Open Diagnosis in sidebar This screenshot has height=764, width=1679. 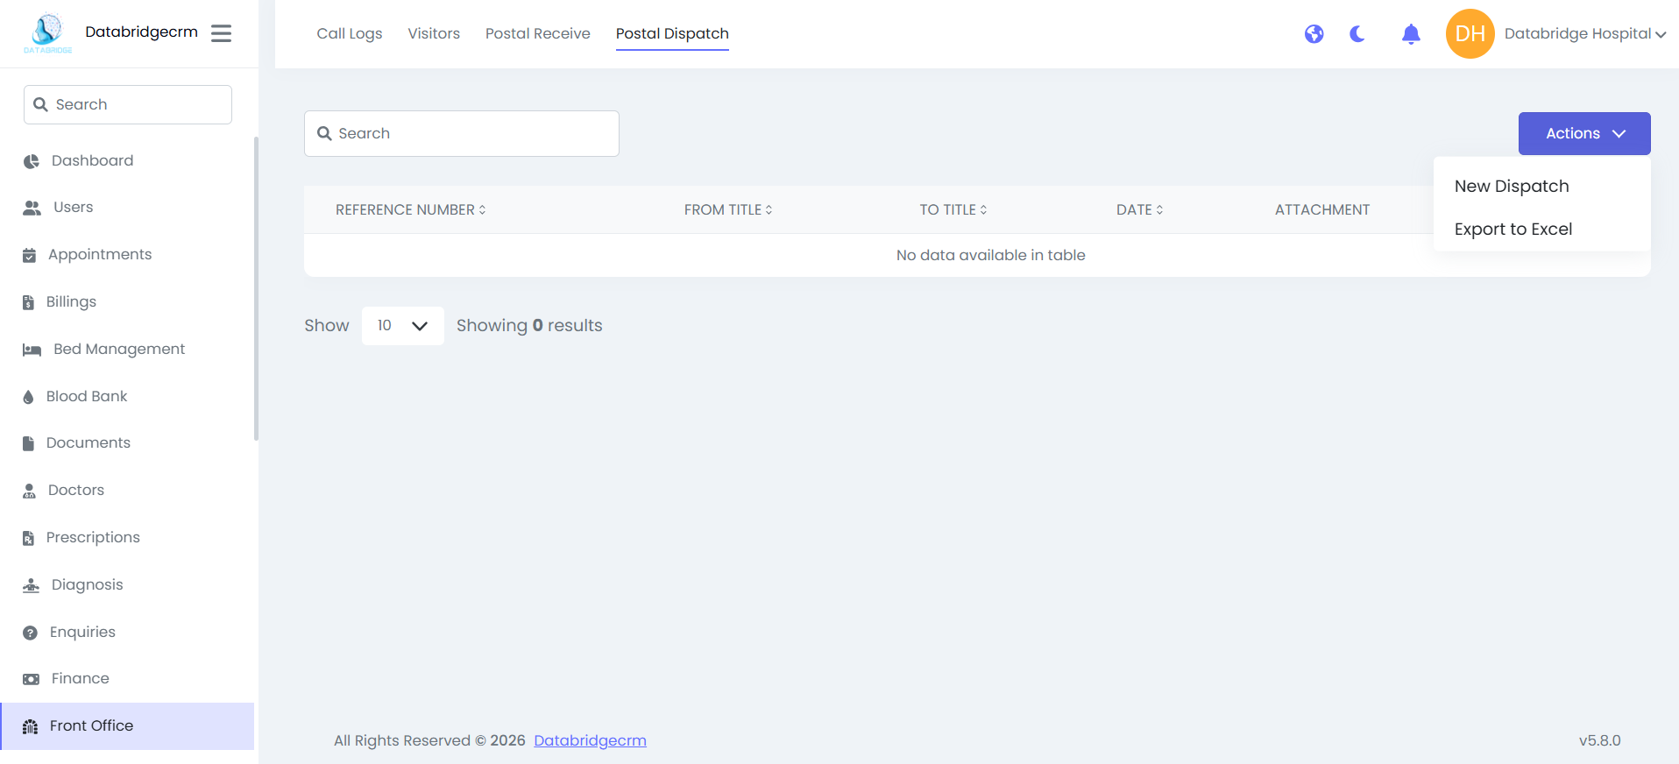pyautogui.click(x=127, y=585)
